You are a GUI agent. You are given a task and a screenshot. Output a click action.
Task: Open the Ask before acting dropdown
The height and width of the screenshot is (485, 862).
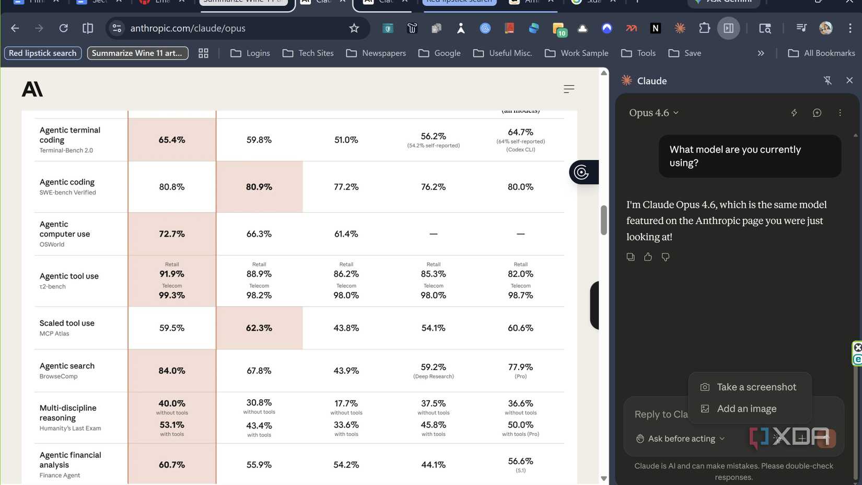[x=680, y=438]
